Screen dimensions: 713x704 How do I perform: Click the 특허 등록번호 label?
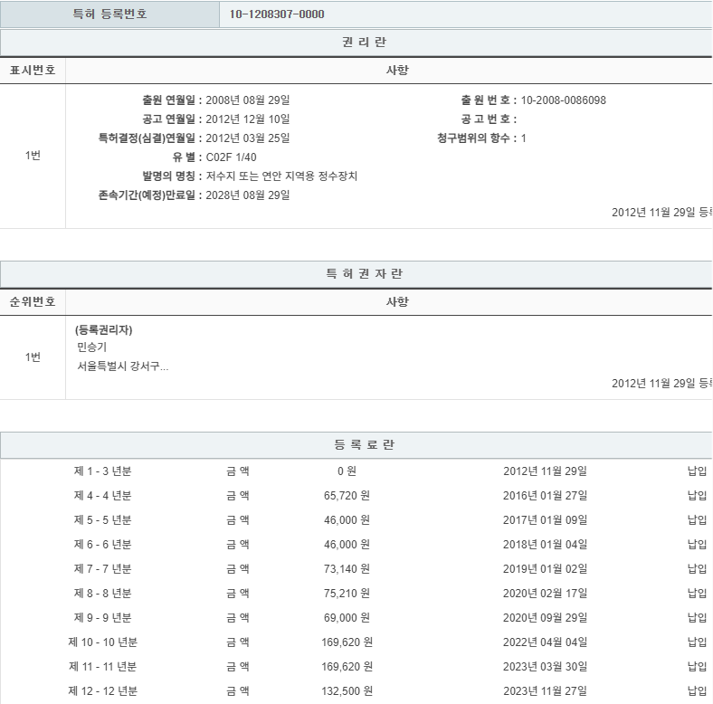tap(109, 14)
